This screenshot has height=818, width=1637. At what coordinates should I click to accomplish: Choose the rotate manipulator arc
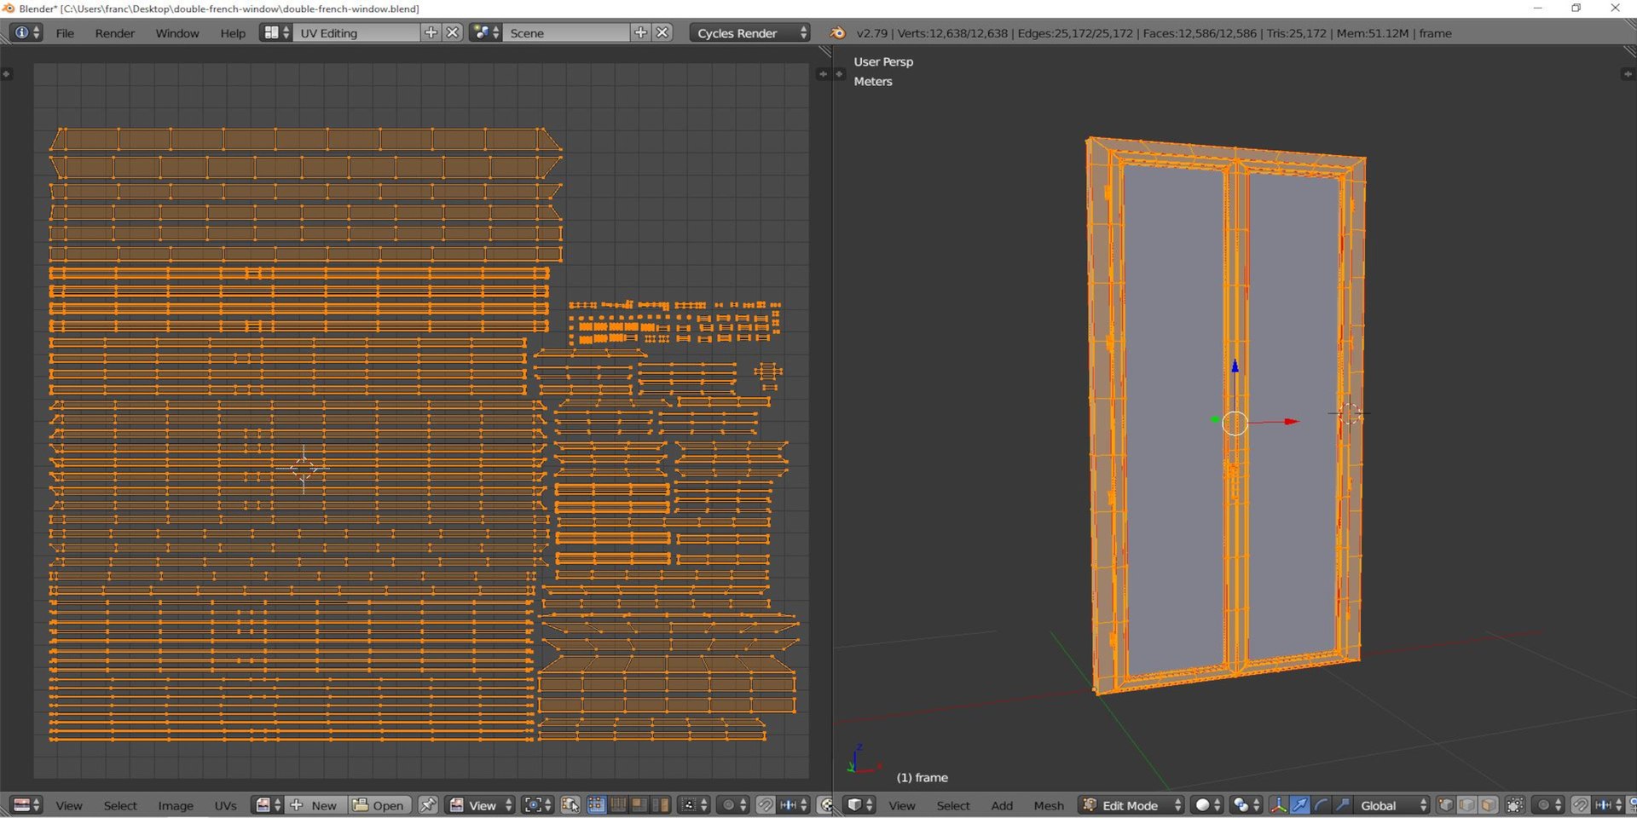[1322, 805]
